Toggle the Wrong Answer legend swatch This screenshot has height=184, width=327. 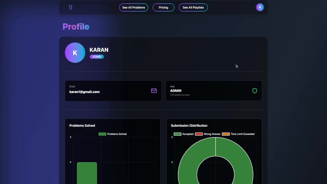click(199, 134)
